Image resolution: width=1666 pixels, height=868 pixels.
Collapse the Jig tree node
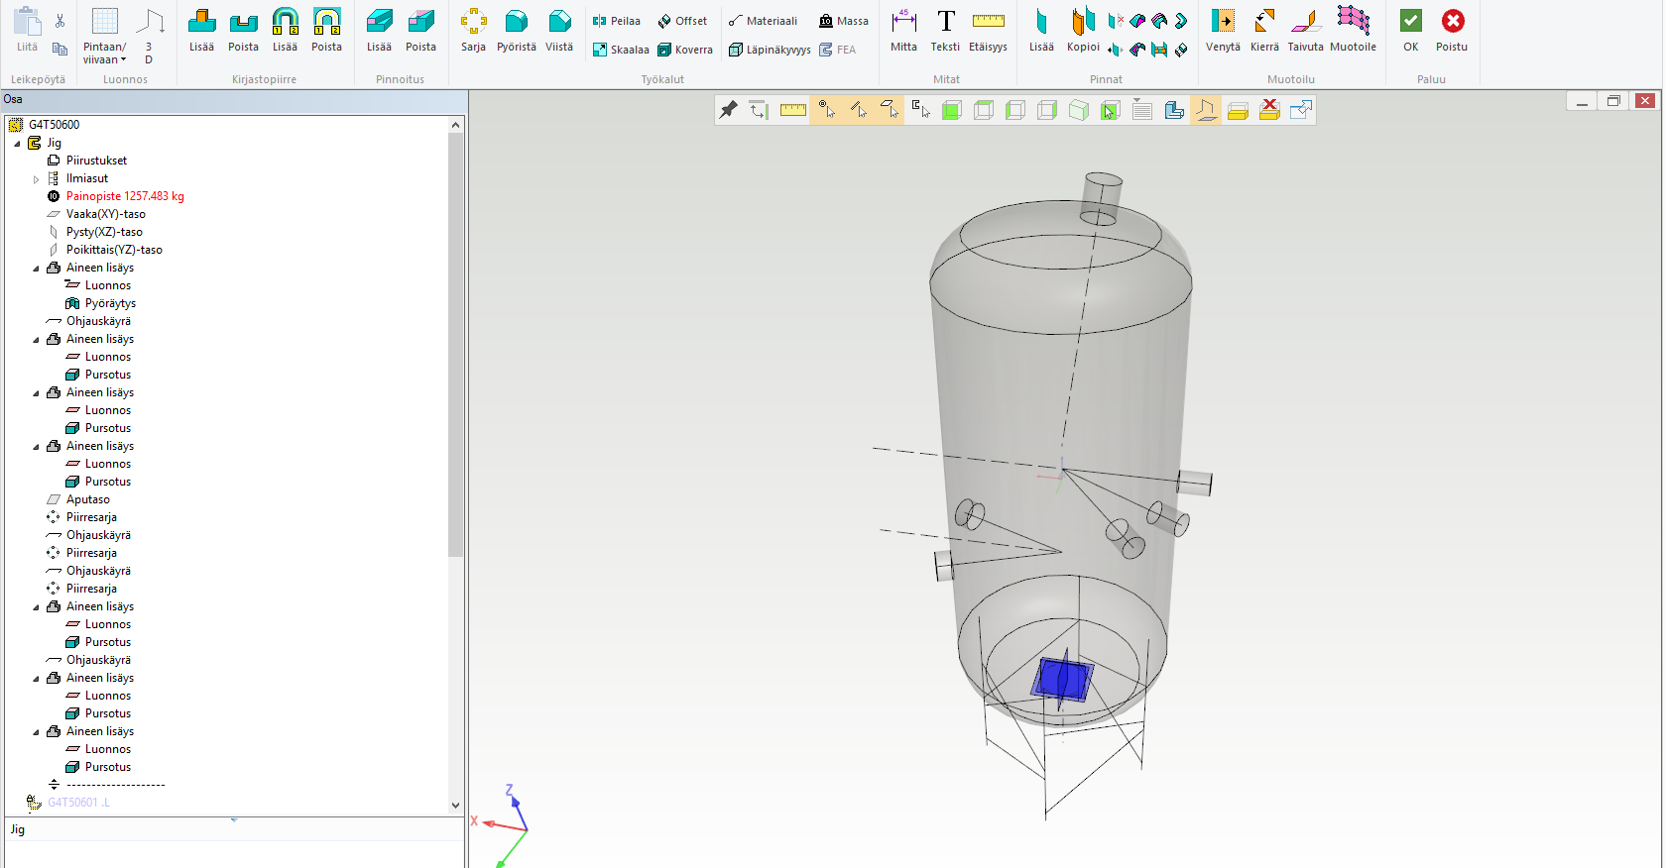click(x=17, y=144)
